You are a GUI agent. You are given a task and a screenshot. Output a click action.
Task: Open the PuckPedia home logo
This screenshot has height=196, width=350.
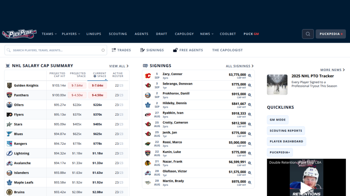19,34
